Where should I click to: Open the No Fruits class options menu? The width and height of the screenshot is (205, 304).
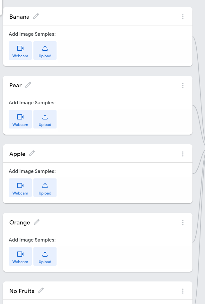pyautogui.click(x=183, y=291)
